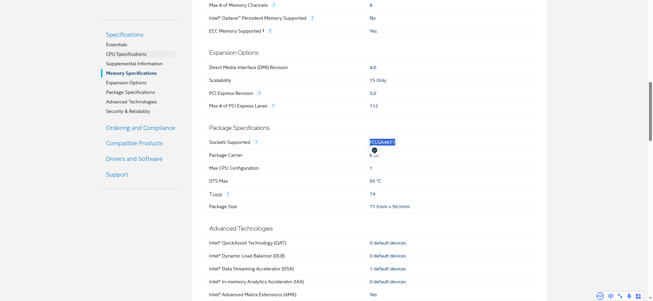The width and height of the screenshot is (653, 301).
Task: Toggle the Chinese/English input mode
Action: pyautogui.click(x=611, y=296)
